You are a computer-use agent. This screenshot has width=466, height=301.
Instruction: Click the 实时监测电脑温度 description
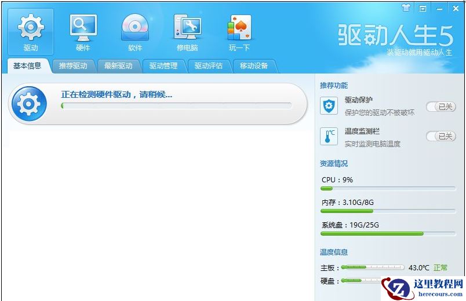pos(372,144)
